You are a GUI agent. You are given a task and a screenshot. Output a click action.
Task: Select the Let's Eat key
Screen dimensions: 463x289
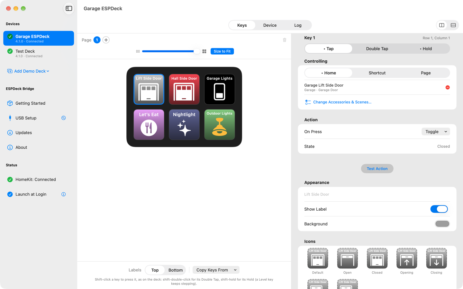tap(149, 125)
